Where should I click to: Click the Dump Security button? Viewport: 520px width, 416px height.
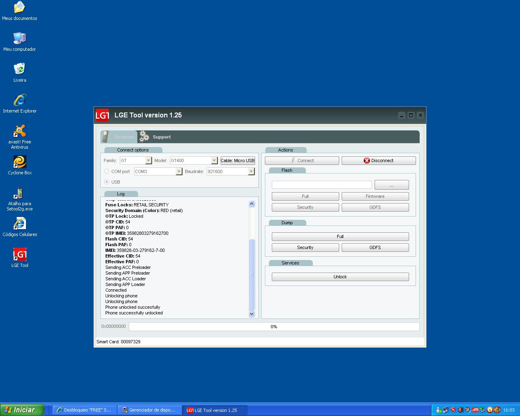[x=305, y=247]
